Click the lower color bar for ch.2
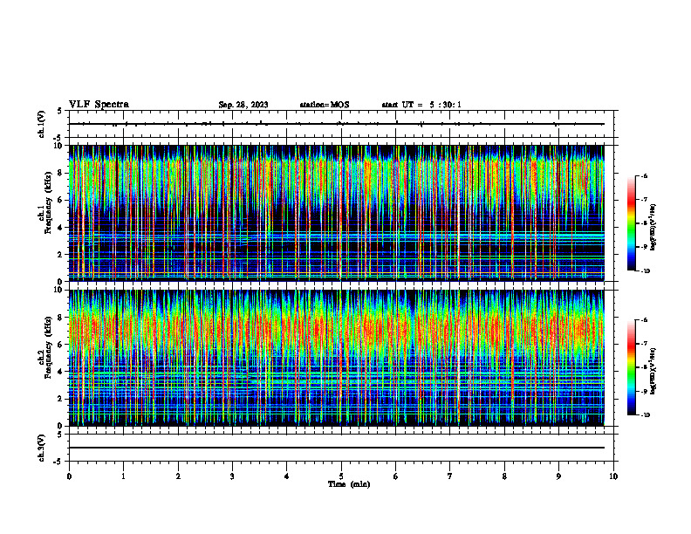691x534 pixels. point(632,367)
